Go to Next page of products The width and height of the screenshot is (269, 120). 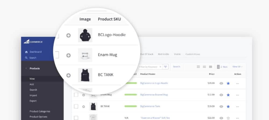[x=225, y=67]
